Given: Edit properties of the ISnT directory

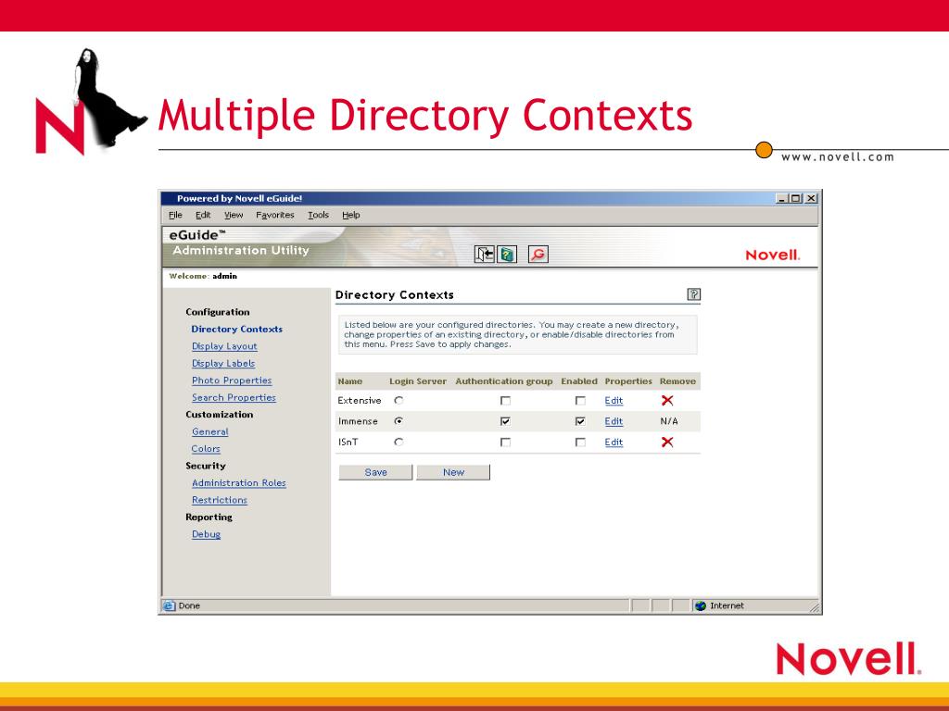Looking at the screenshot, I should (614, 442).
